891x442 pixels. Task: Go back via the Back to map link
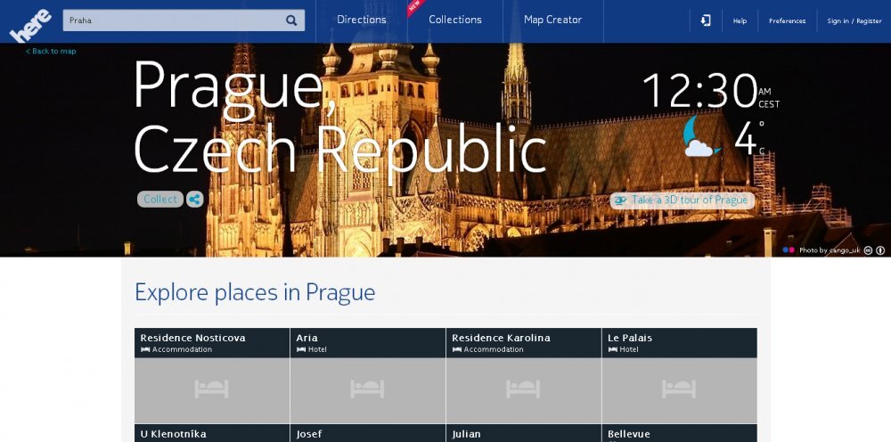coord(51,52)
